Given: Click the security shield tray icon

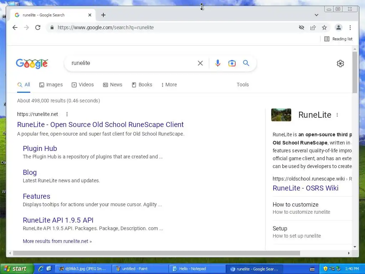Looking at the screenshot, I should click(x=325, y=269).
